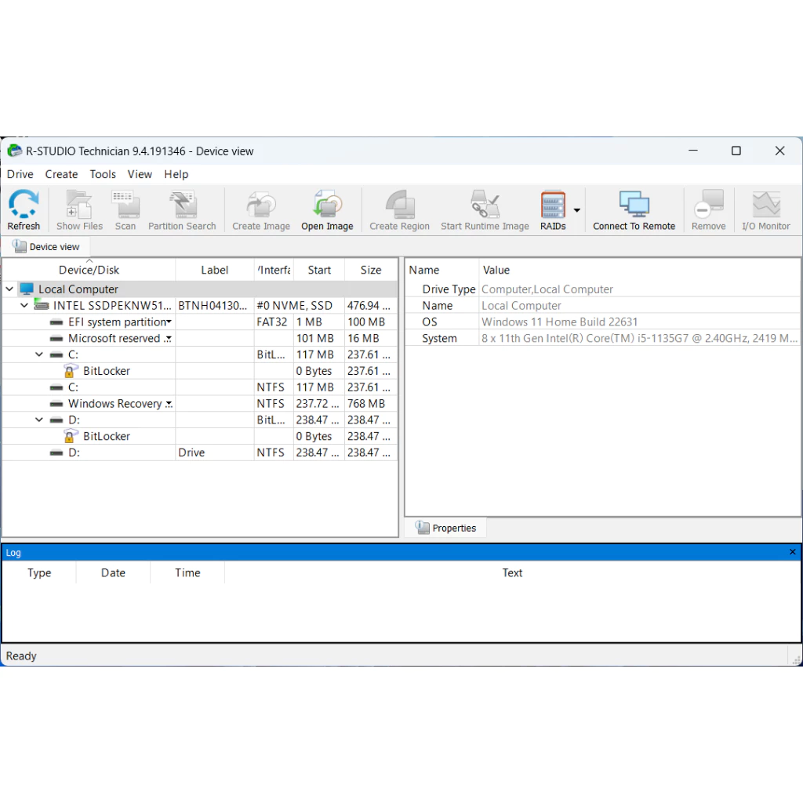Open the Tools menu

pyautogui.click(x=103, y=174)
